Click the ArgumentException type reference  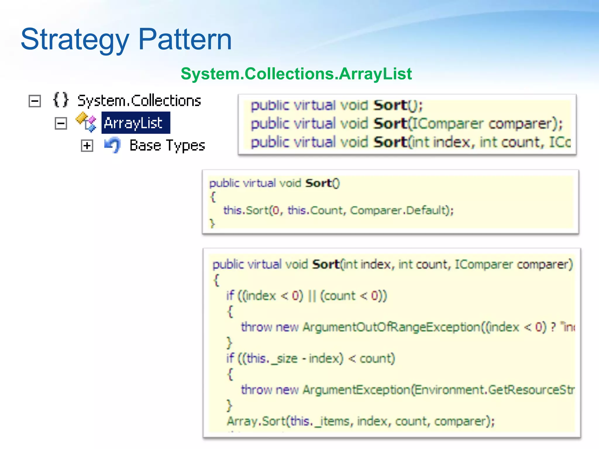coord(357,390)
